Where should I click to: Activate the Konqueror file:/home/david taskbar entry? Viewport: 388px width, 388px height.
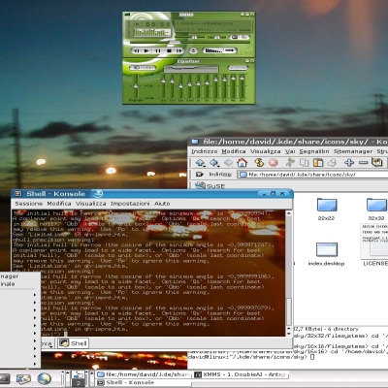coord(145,374)
